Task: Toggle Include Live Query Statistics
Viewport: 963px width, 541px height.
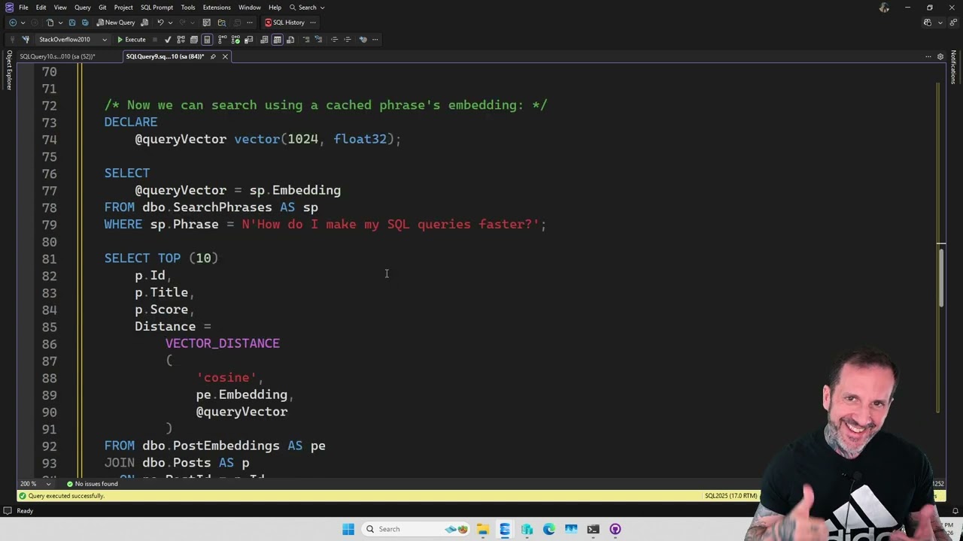Action: (x=234, y=40)
